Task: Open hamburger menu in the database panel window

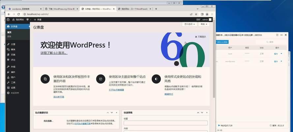Action: pyautogui.click(x=277, y=35)
